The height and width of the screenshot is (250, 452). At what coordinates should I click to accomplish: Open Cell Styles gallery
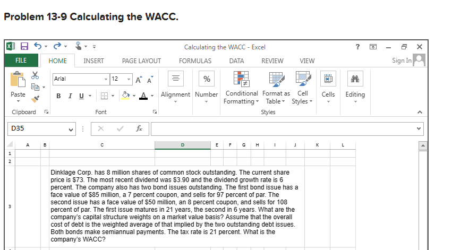(303, 88)
